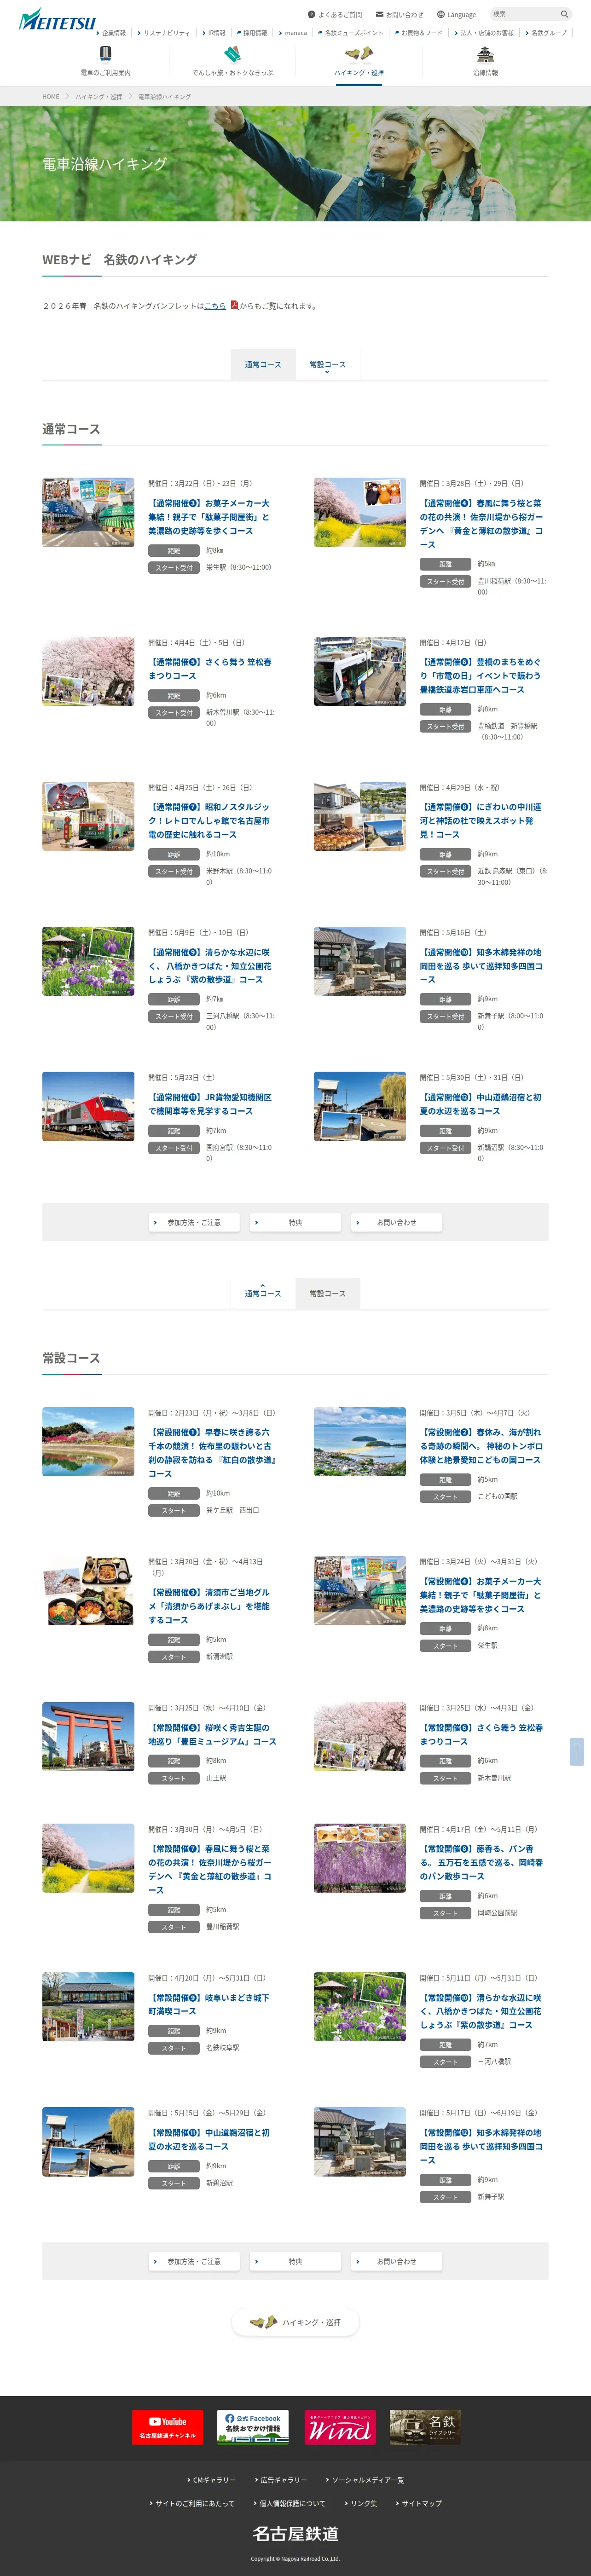The height and width of the screenshot is (2576, 591).
Task: Open the こちら pamphlet link
Action: click(215, 306)
